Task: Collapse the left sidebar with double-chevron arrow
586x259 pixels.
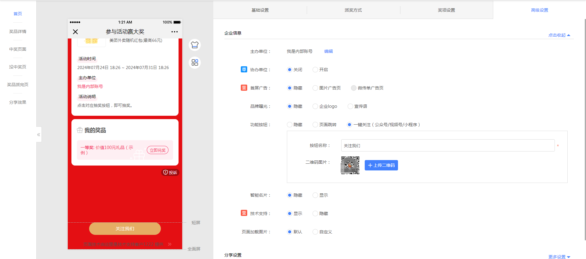Action: pyautogui.click(x=39, y=134)
